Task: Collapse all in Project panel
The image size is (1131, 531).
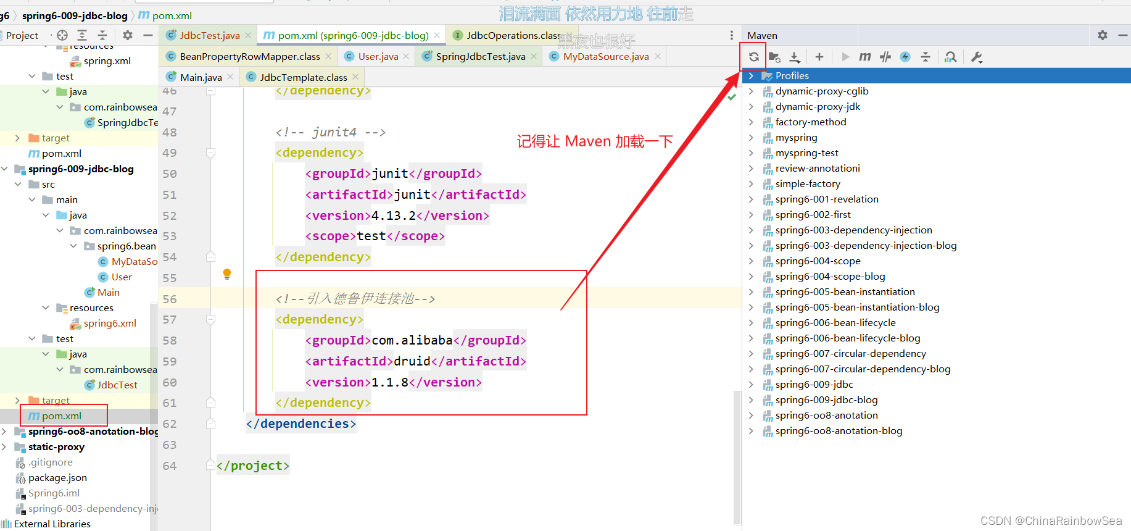Action: coord(102,35)
